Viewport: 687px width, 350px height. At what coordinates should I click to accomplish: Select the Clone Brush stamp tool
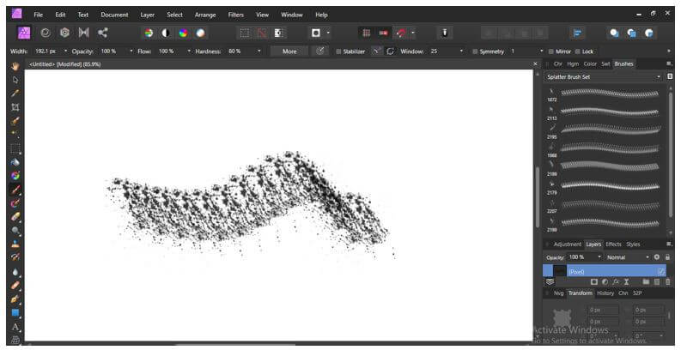[x=15, y=244]
